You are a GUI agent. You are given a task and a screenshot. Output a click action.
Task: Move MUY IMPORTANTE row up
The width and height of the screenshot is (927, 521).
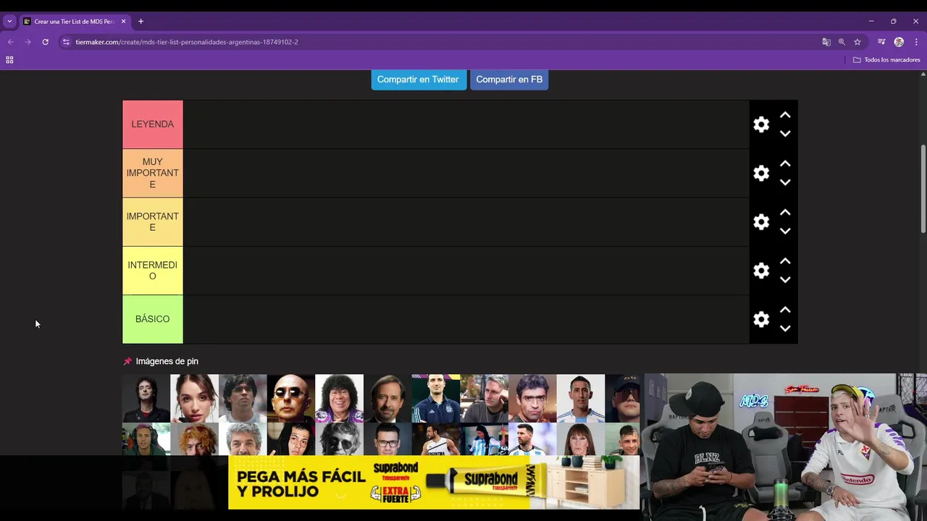[x=785, y=164]
